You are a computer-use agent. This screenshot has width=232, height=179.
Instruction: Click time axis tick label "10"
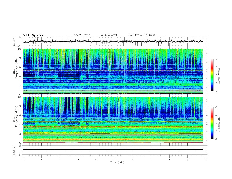pos(206,159)
